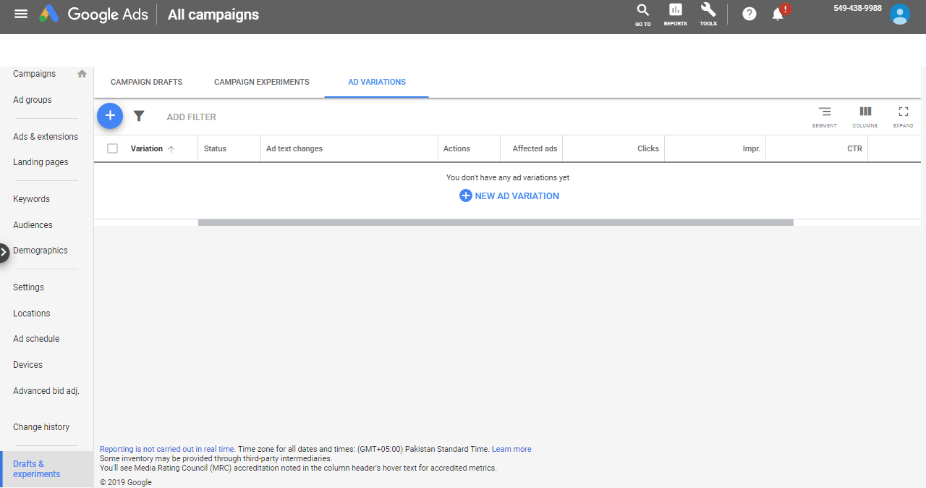Expand the collapsed side panel arrow
Viewport: 926px width, 488px height.
pyautogui.click(x=4, y=252)
